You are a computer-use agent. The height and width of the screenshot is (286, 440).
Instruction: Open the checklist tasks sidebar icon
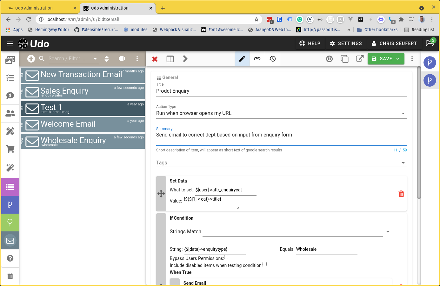click(10, 78)
